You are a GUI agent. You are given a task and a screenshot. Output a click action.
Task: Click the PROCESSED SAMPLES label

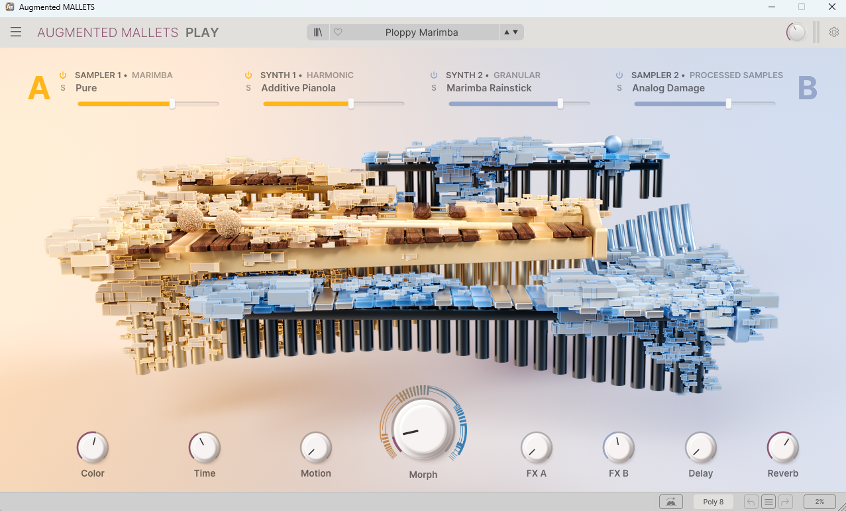[737, 75]
